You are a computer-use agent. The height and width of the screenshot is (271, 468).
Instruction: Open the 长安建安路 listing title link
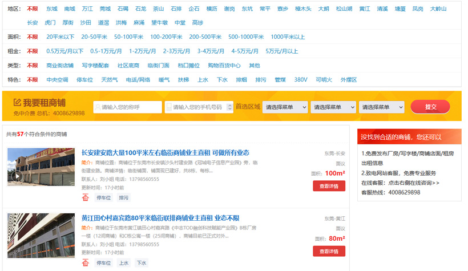tap(166, 153)
